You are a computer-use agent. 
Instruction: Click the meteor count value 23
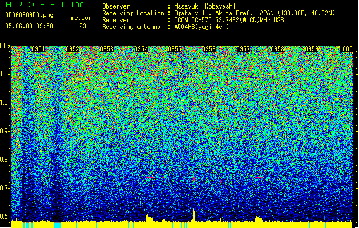click(x=83, y=26)
